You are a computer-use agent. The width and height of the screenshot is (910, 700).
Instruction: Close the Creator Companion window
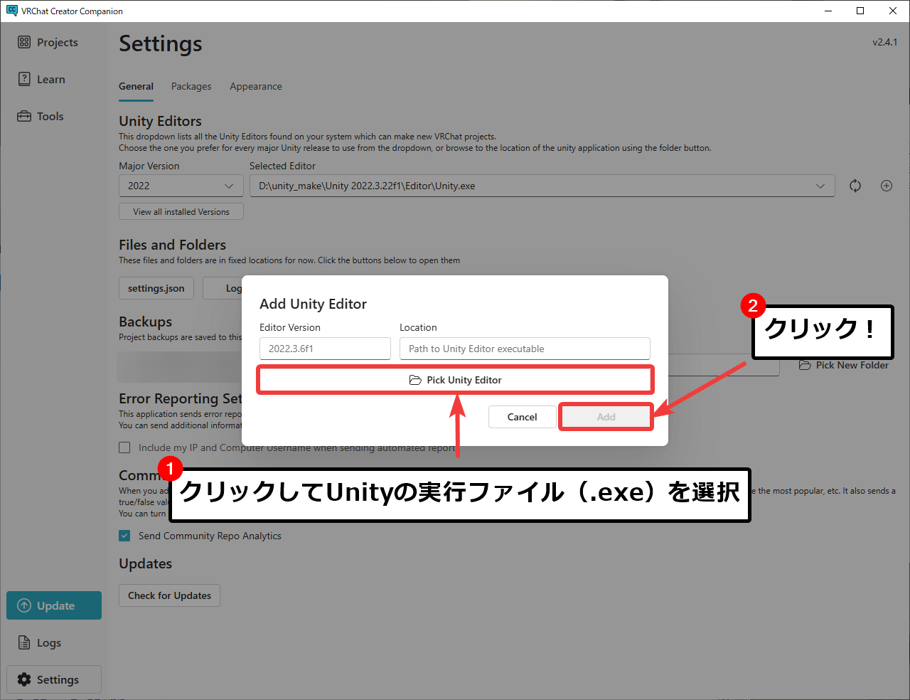893,11
